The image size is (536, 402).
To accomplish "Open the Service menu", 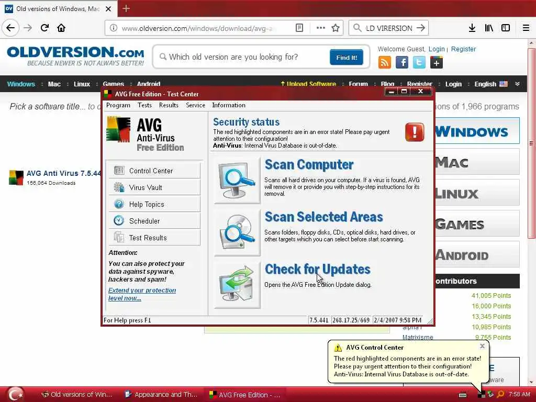I will click(196, 105).
